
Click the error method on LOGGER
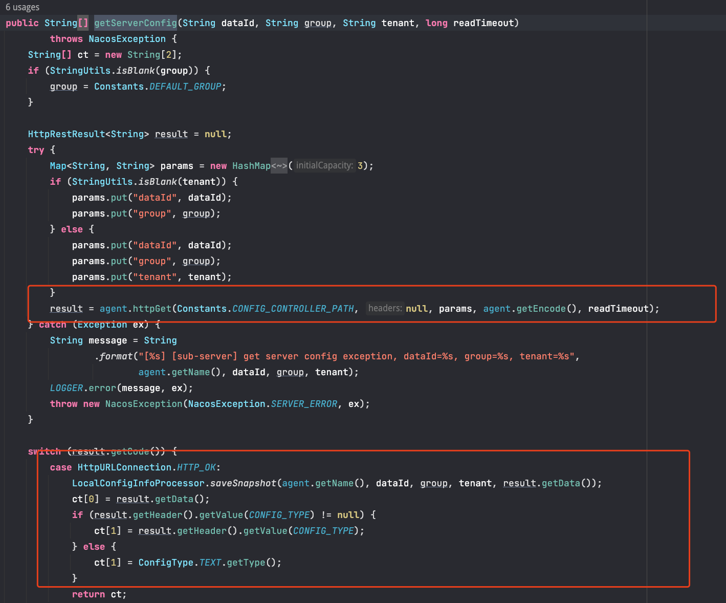(102, 388)
